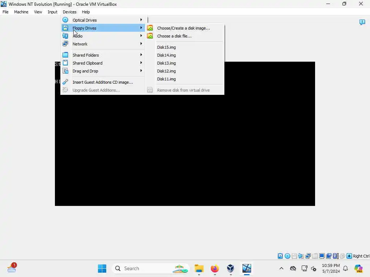This screenshot has width=370, height=277.
Task: Click the taskbar Search box
Action: 150,268
